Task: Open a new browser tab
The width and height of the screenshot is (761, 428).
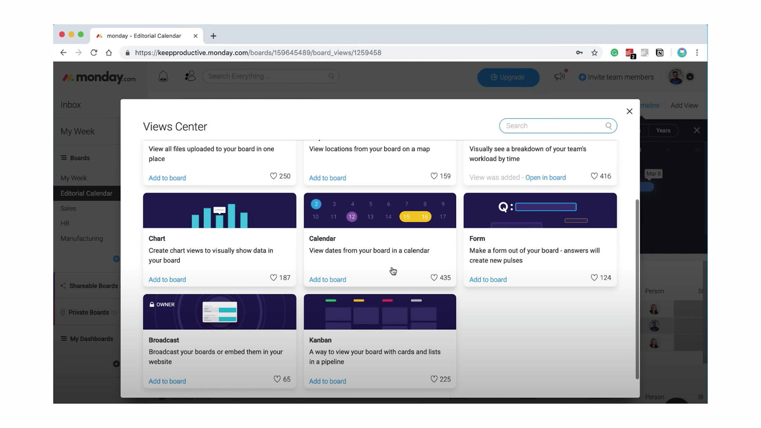Action: pos(213,36)
